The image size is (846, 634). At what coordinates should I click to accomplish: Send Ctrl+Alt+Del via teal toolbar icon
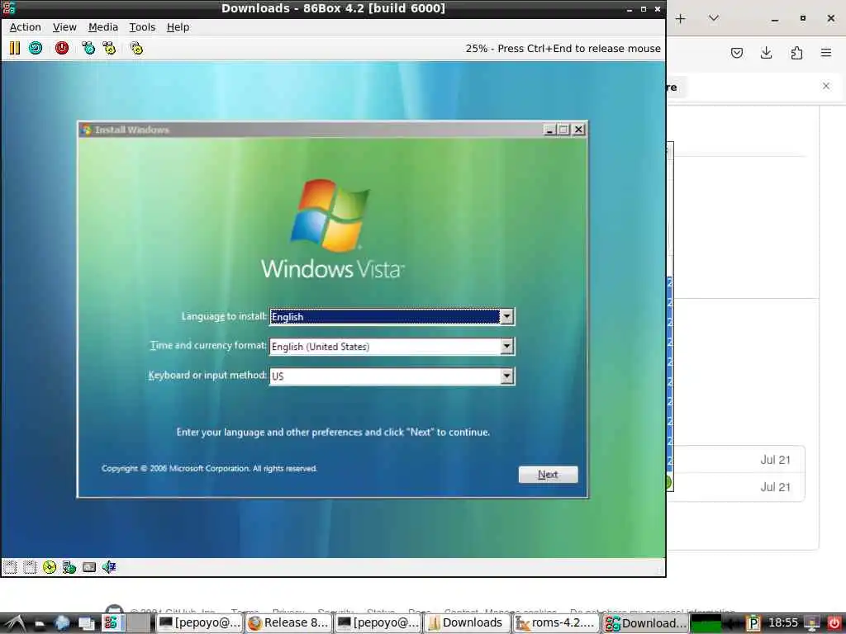click(88, 48)
